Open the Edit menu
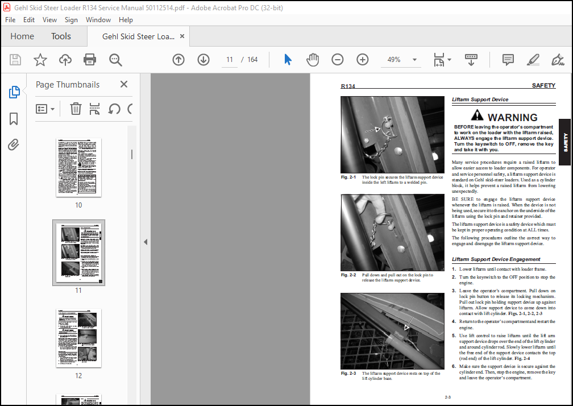 [29, 20]
